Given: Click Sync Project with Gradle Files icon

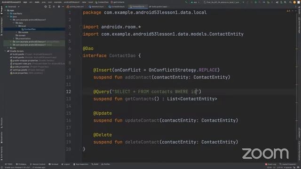Looking at the screenshot, I should point(277,2).
